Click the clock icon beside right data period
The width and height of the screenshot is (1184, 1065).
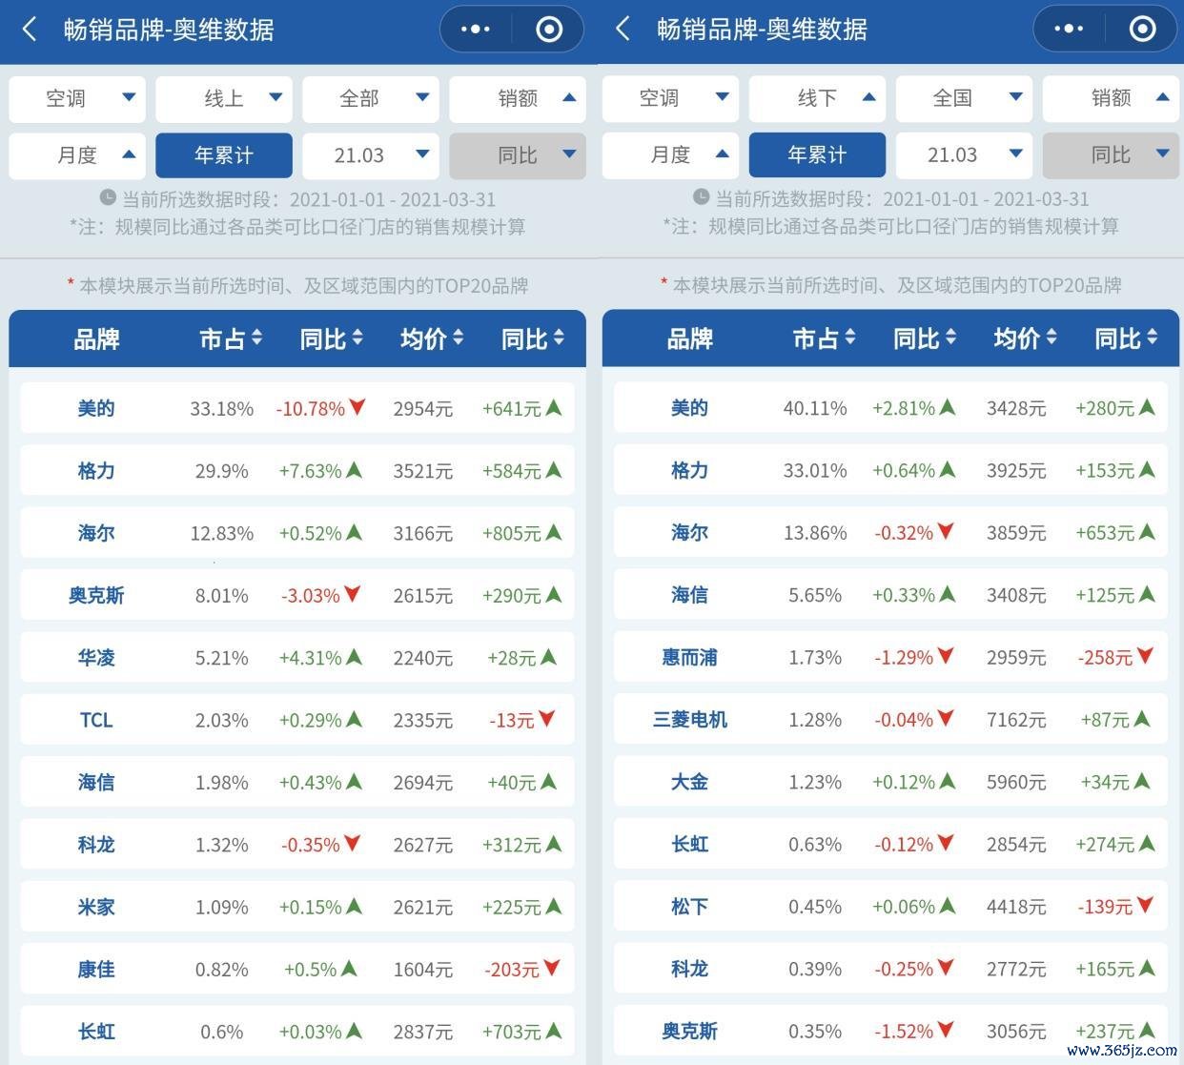coord(702,197)
